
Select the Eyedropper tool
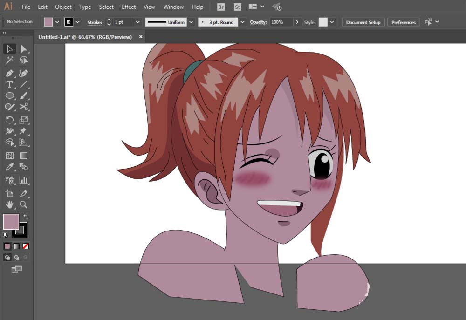(9, 167)
